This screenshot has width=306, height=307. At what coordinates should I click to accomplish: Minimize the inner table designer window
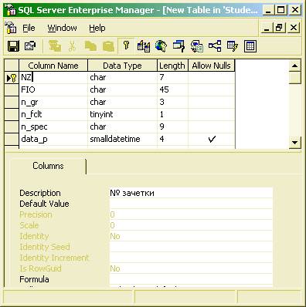[x=267, y=28]
